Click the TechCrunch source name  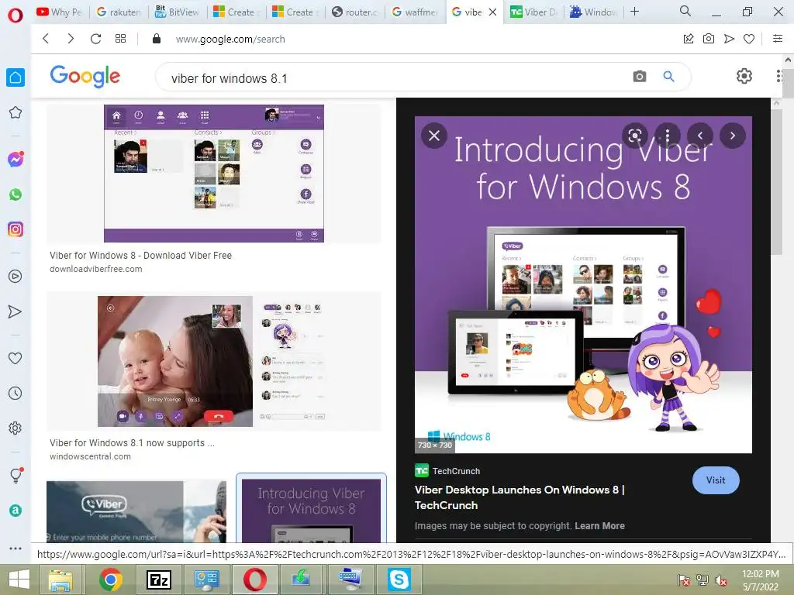point(456,471)
